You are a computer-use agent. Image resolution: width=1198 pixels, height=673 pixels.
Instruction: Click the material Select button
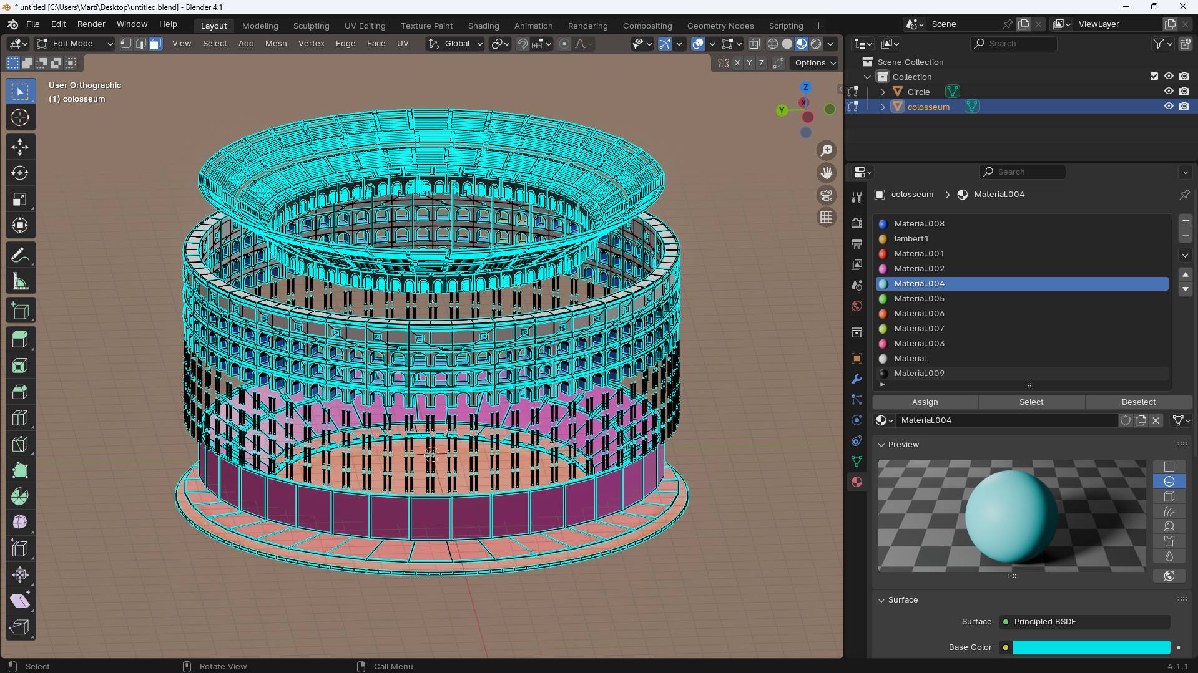click(1031, 402)
